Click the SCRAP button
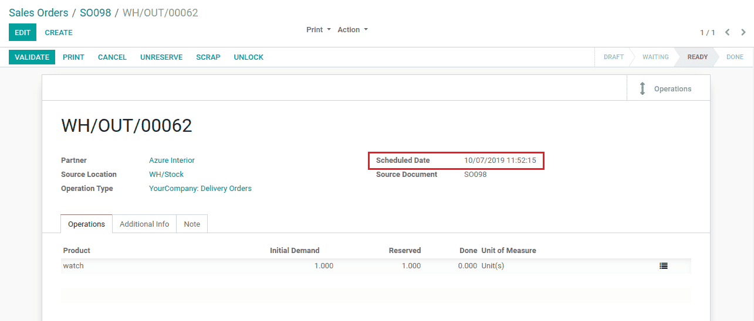 pyautogui.click(x=208, y=57)
